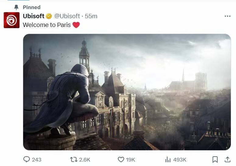Open the @Ubisoft handle link
The width and height of the screenshot is (236, 166).
(67, 16)
